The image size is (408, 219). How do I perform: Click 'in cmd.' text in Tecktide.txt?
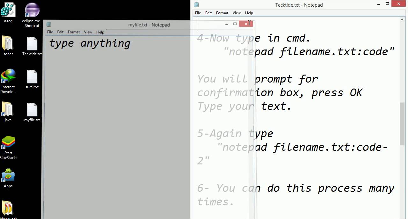[289, 38]
